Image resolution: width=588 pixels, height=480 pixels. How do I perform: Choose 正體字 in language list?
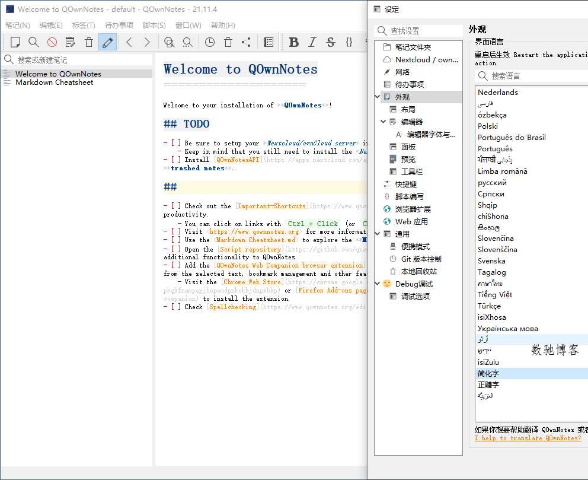[x=532, y=384]
